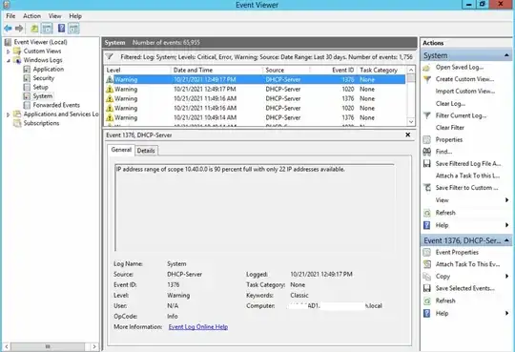
Task: Click the Copy icon in event actions
Action: (426, 277)
